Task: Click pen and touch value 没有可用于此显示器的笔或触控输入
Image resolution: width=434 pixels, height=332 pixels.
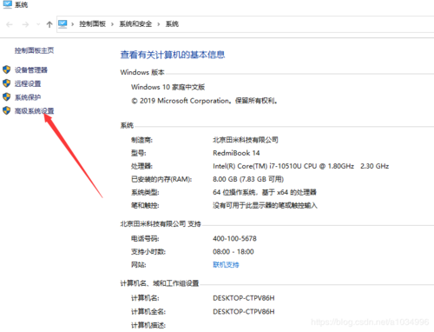Action: point(266,206)
